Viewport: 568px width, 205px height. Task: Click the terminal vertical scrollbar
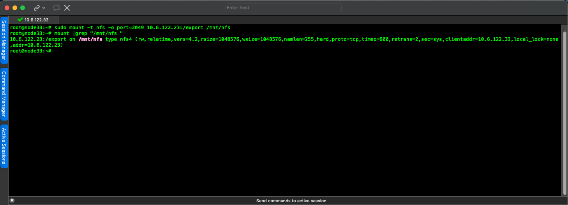point(564,109)
